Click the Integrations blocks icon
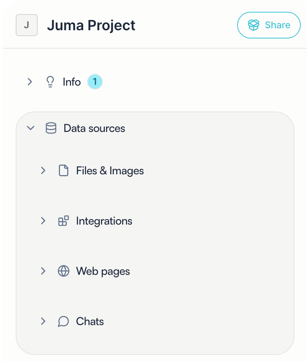Viewport: 307px width, 362px height. [x=63, y=221]
